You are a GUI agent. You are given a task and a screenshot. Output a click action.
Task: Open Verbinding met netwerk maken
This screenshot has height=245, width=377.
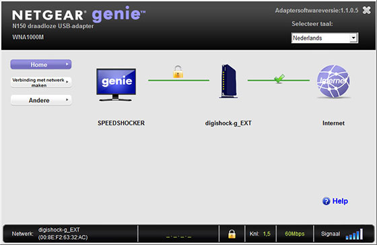pyautogui.click(x=41, y=82)
